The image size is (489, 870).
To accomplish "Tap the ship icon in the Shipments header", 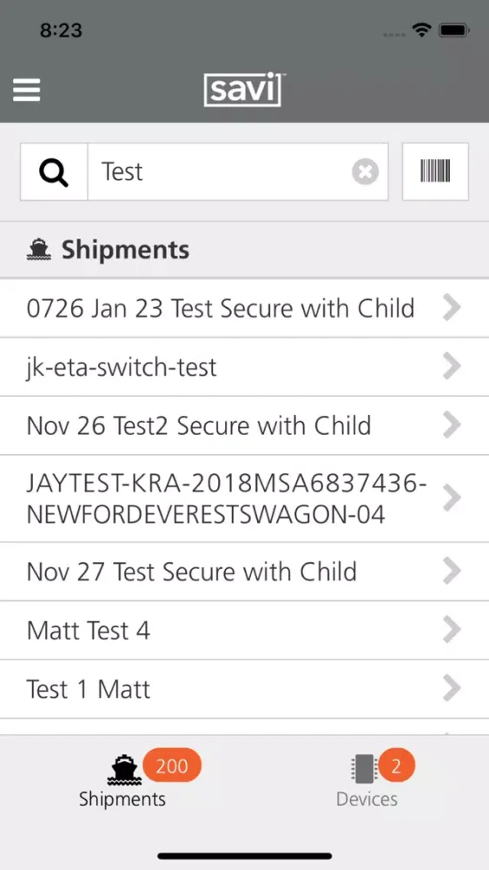I will coord(39,250).
